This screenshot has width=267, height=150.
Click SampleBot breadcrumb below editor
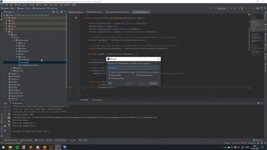84,100
